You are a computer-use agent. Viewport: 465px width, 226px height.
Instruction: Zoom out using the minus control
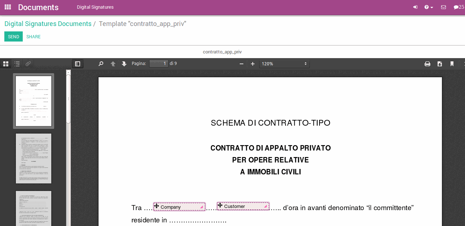(x=241, y=64)
